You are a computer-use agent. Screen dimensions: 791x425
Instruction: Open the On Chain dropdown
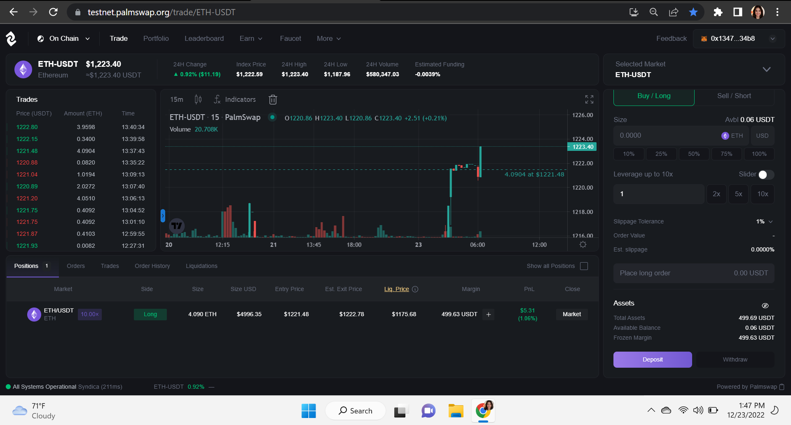click(x=63, y=38)
